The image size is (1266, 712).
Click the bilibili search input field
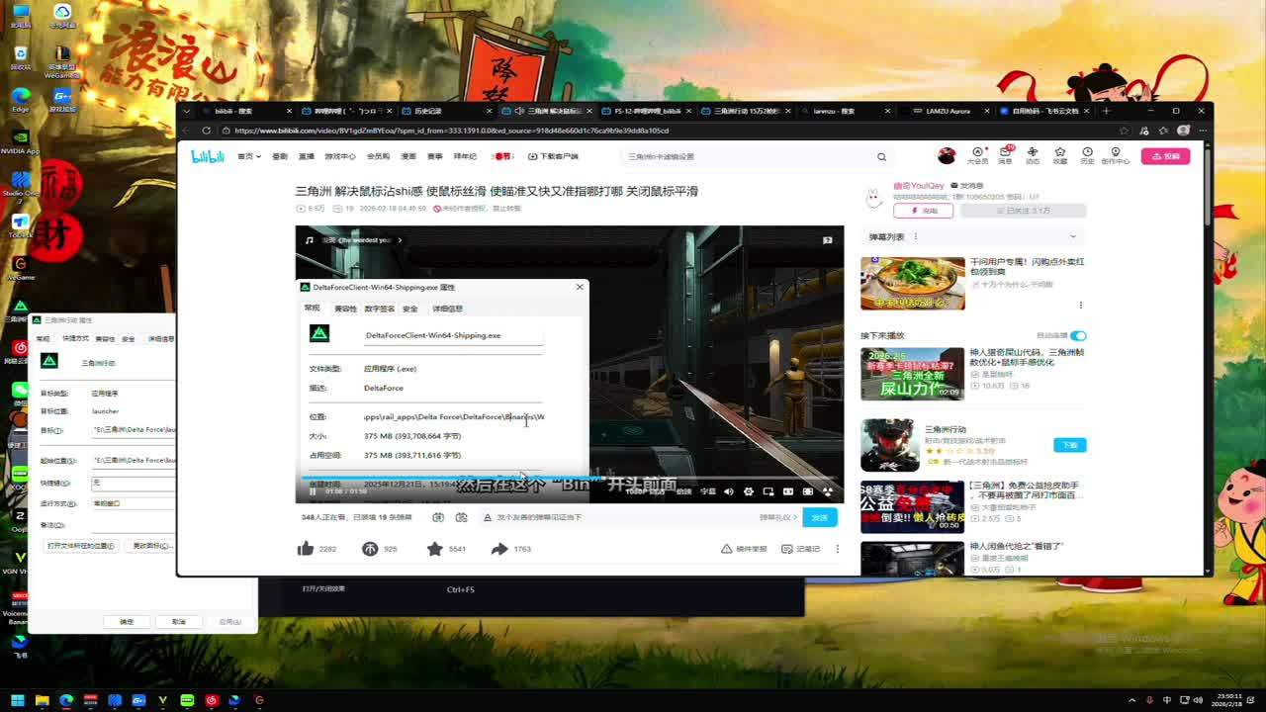tap(747, 156)
